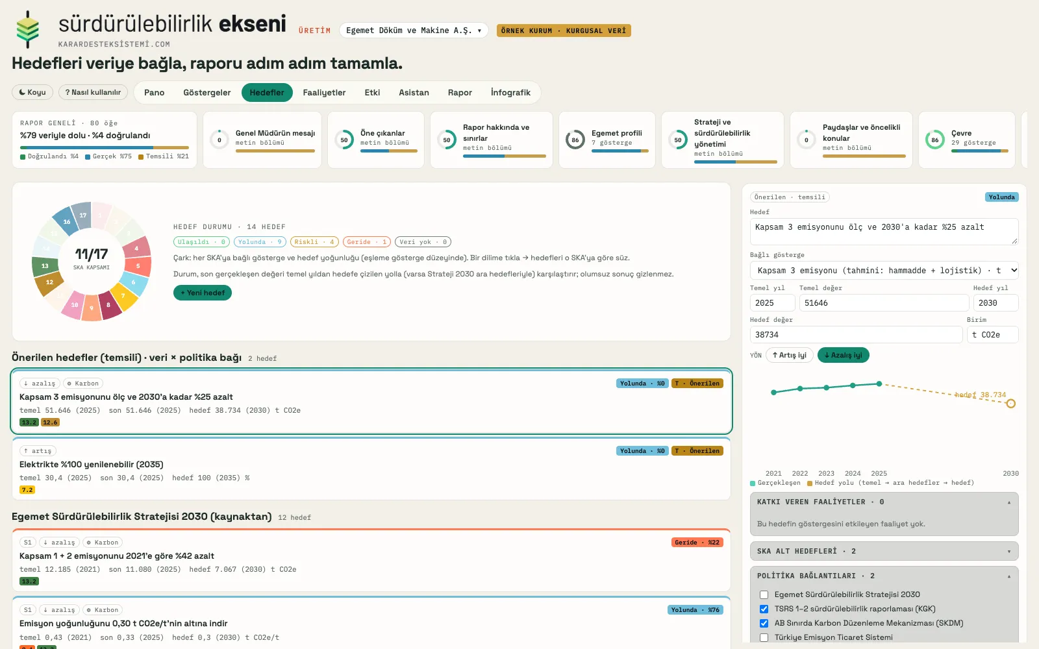Select donut slice 16 in SKA chart
The width and height of the screenshot is (1039, 649).
click(67, 221)
